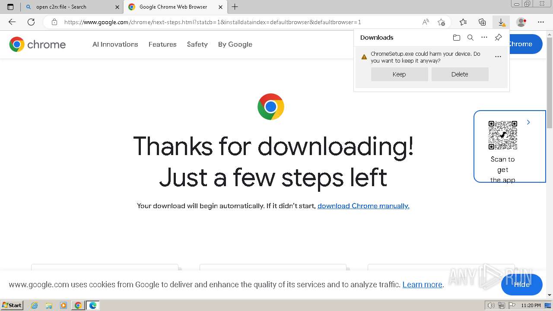
Task: Toggle the Downloads toolbar icon
Action: (501, 22)
